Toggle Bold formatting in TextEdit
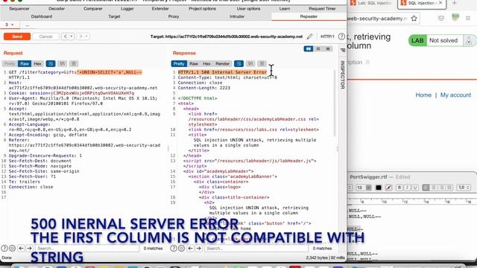Image resolution: width=477 pixels, height=268 pixels. [x=399, y=188]
